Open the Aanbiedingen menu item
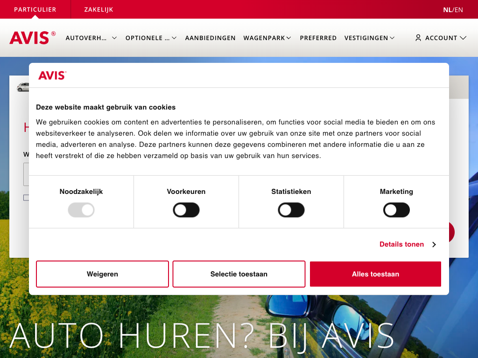 coord(210,38)
